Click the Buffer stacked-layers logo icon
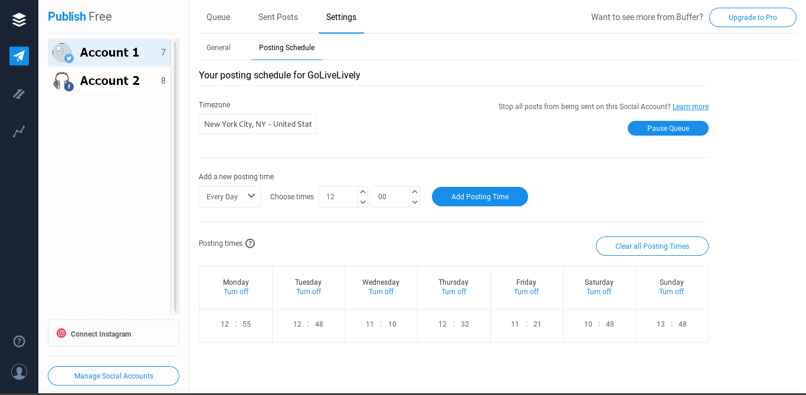The width and height of the screenshot is (806, 395). [x=19, y=20]
